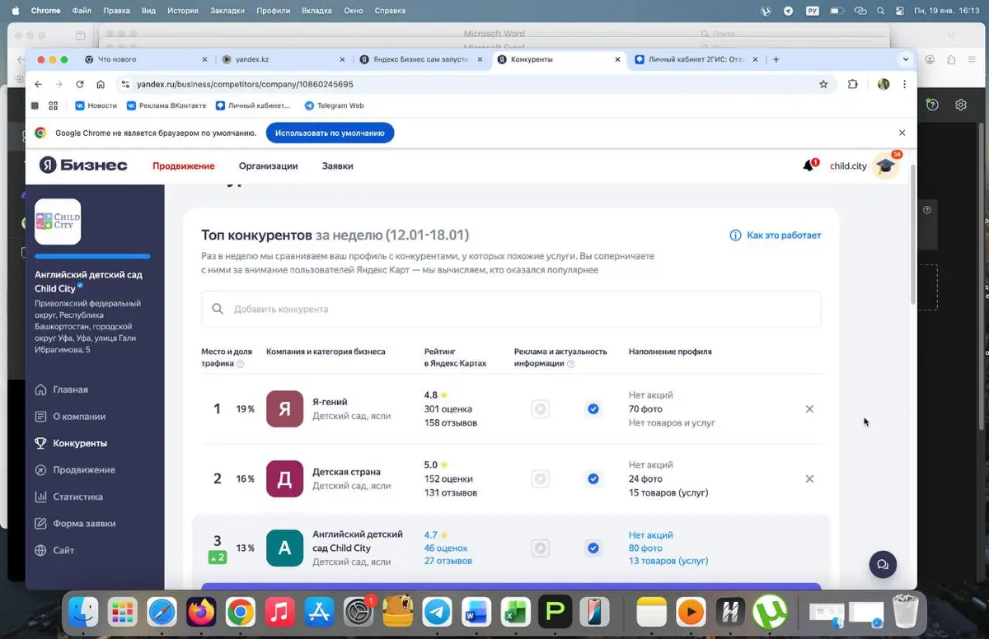The height and width of the screenshot is (639, 989).
Task: Click the gray ad badge in Я-гений row
Action: click(x=540, y=409)
